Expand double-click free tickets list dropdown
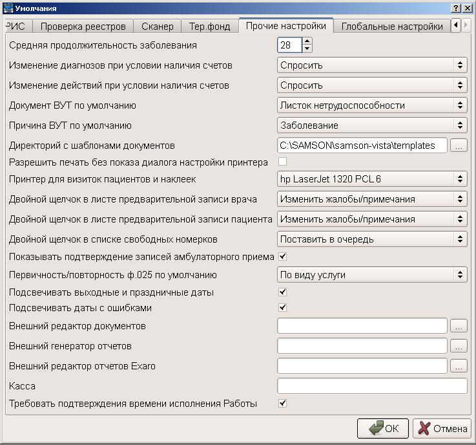Image resolution: width=476 pixels, height=445 pixels. [x=372, y=239]
